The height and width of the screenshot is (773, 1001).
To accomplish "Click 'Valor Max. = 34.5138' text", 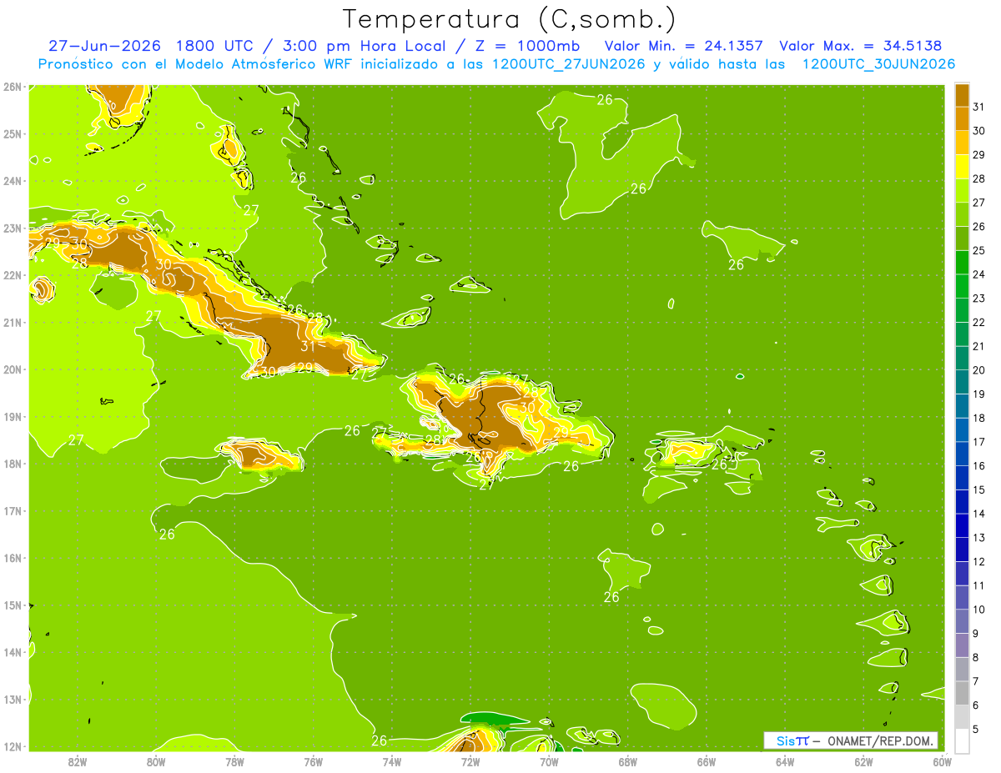I will pyautogui.click(x=861, y=46).
